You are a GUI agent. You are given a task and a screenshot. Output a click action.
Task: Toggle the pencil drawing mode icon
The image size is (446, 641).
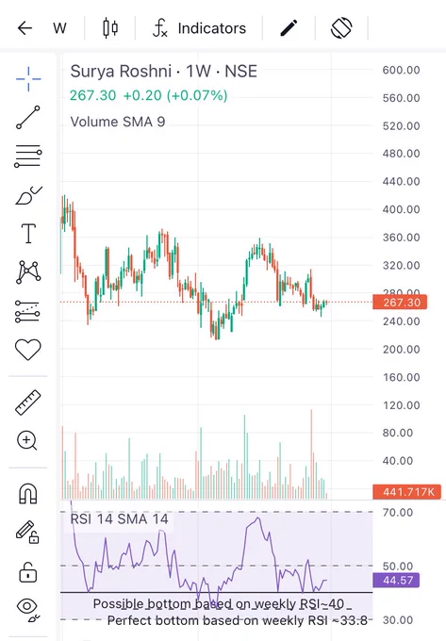click(x=289, y=28)
